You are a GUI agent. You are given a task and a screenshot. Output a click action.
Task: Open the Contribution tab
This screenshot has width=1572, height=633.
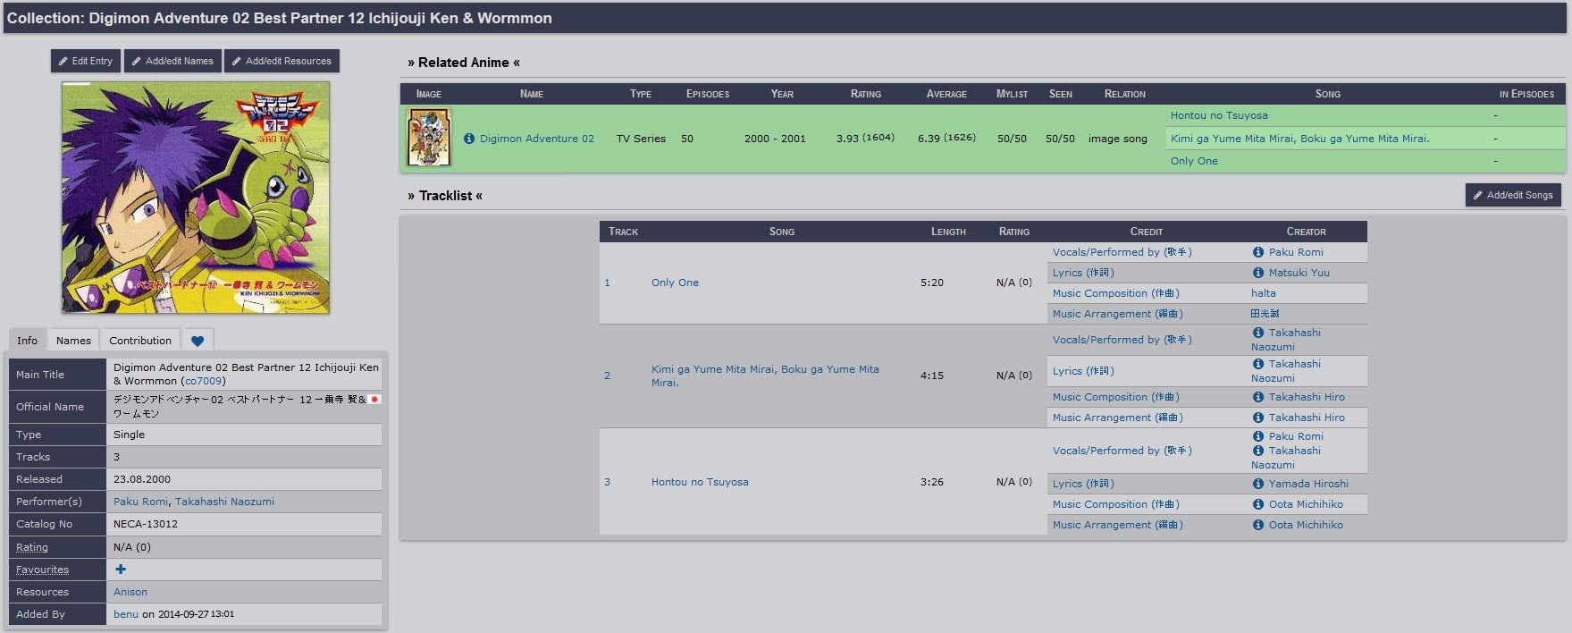click(x=140, y=341)
